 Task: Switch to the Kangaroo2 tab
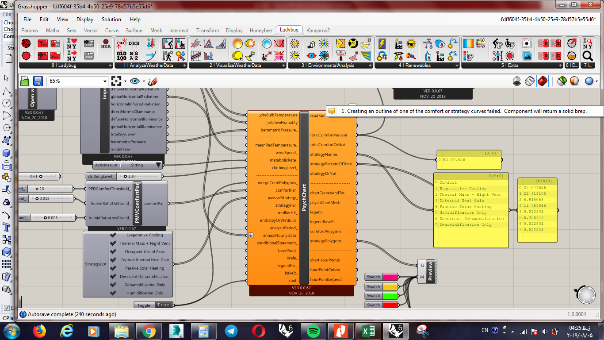pyautogui.click(x=318, y=31)
